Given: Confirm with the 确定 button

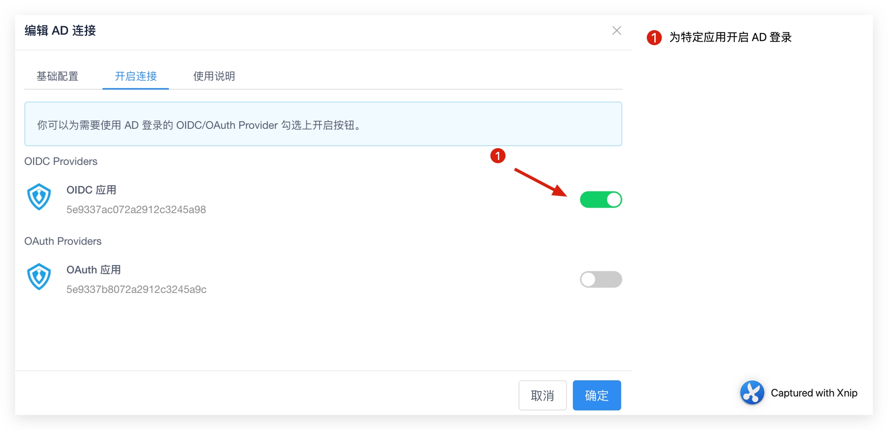Looking at the screenshot, I should 597,395.
